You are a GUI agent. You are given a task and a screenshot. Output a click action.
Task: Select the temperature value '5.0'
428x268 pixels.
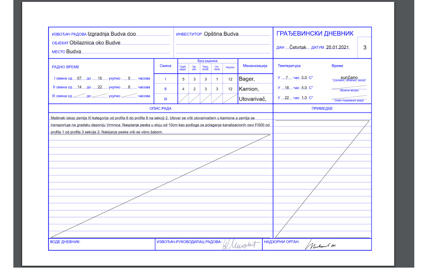tap(304, 78)
